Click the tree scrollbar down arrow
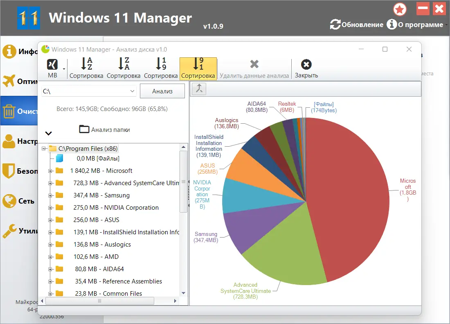 click(183, 293)
